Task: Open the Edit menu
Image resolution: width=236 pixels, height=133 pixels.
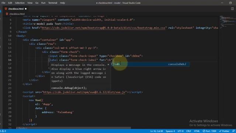Action: pos(10,3)
